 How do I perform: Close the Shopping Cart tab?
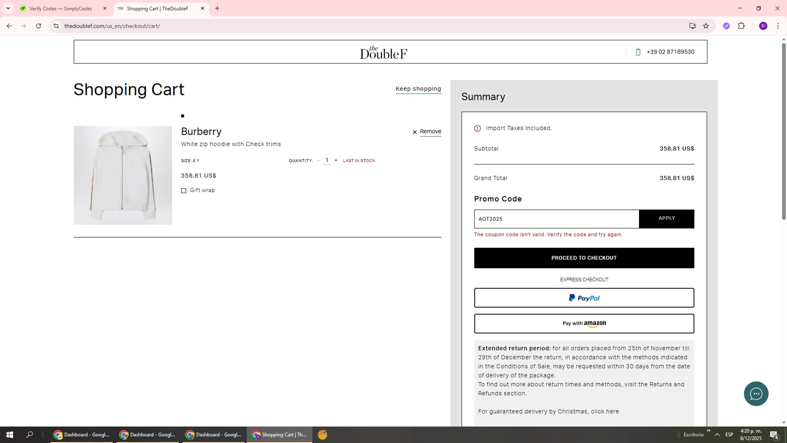coord(203,8)
